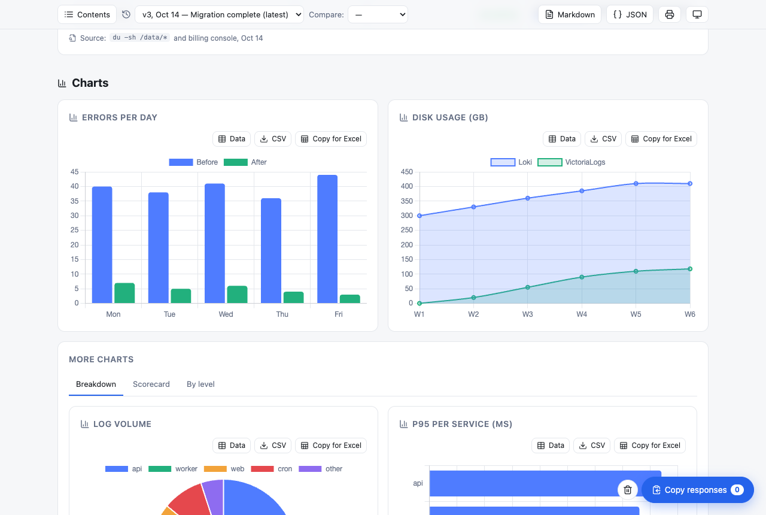766x515 pixels.
Task: Toggle the worker slice legend item
Action: (x=173, y=469)
